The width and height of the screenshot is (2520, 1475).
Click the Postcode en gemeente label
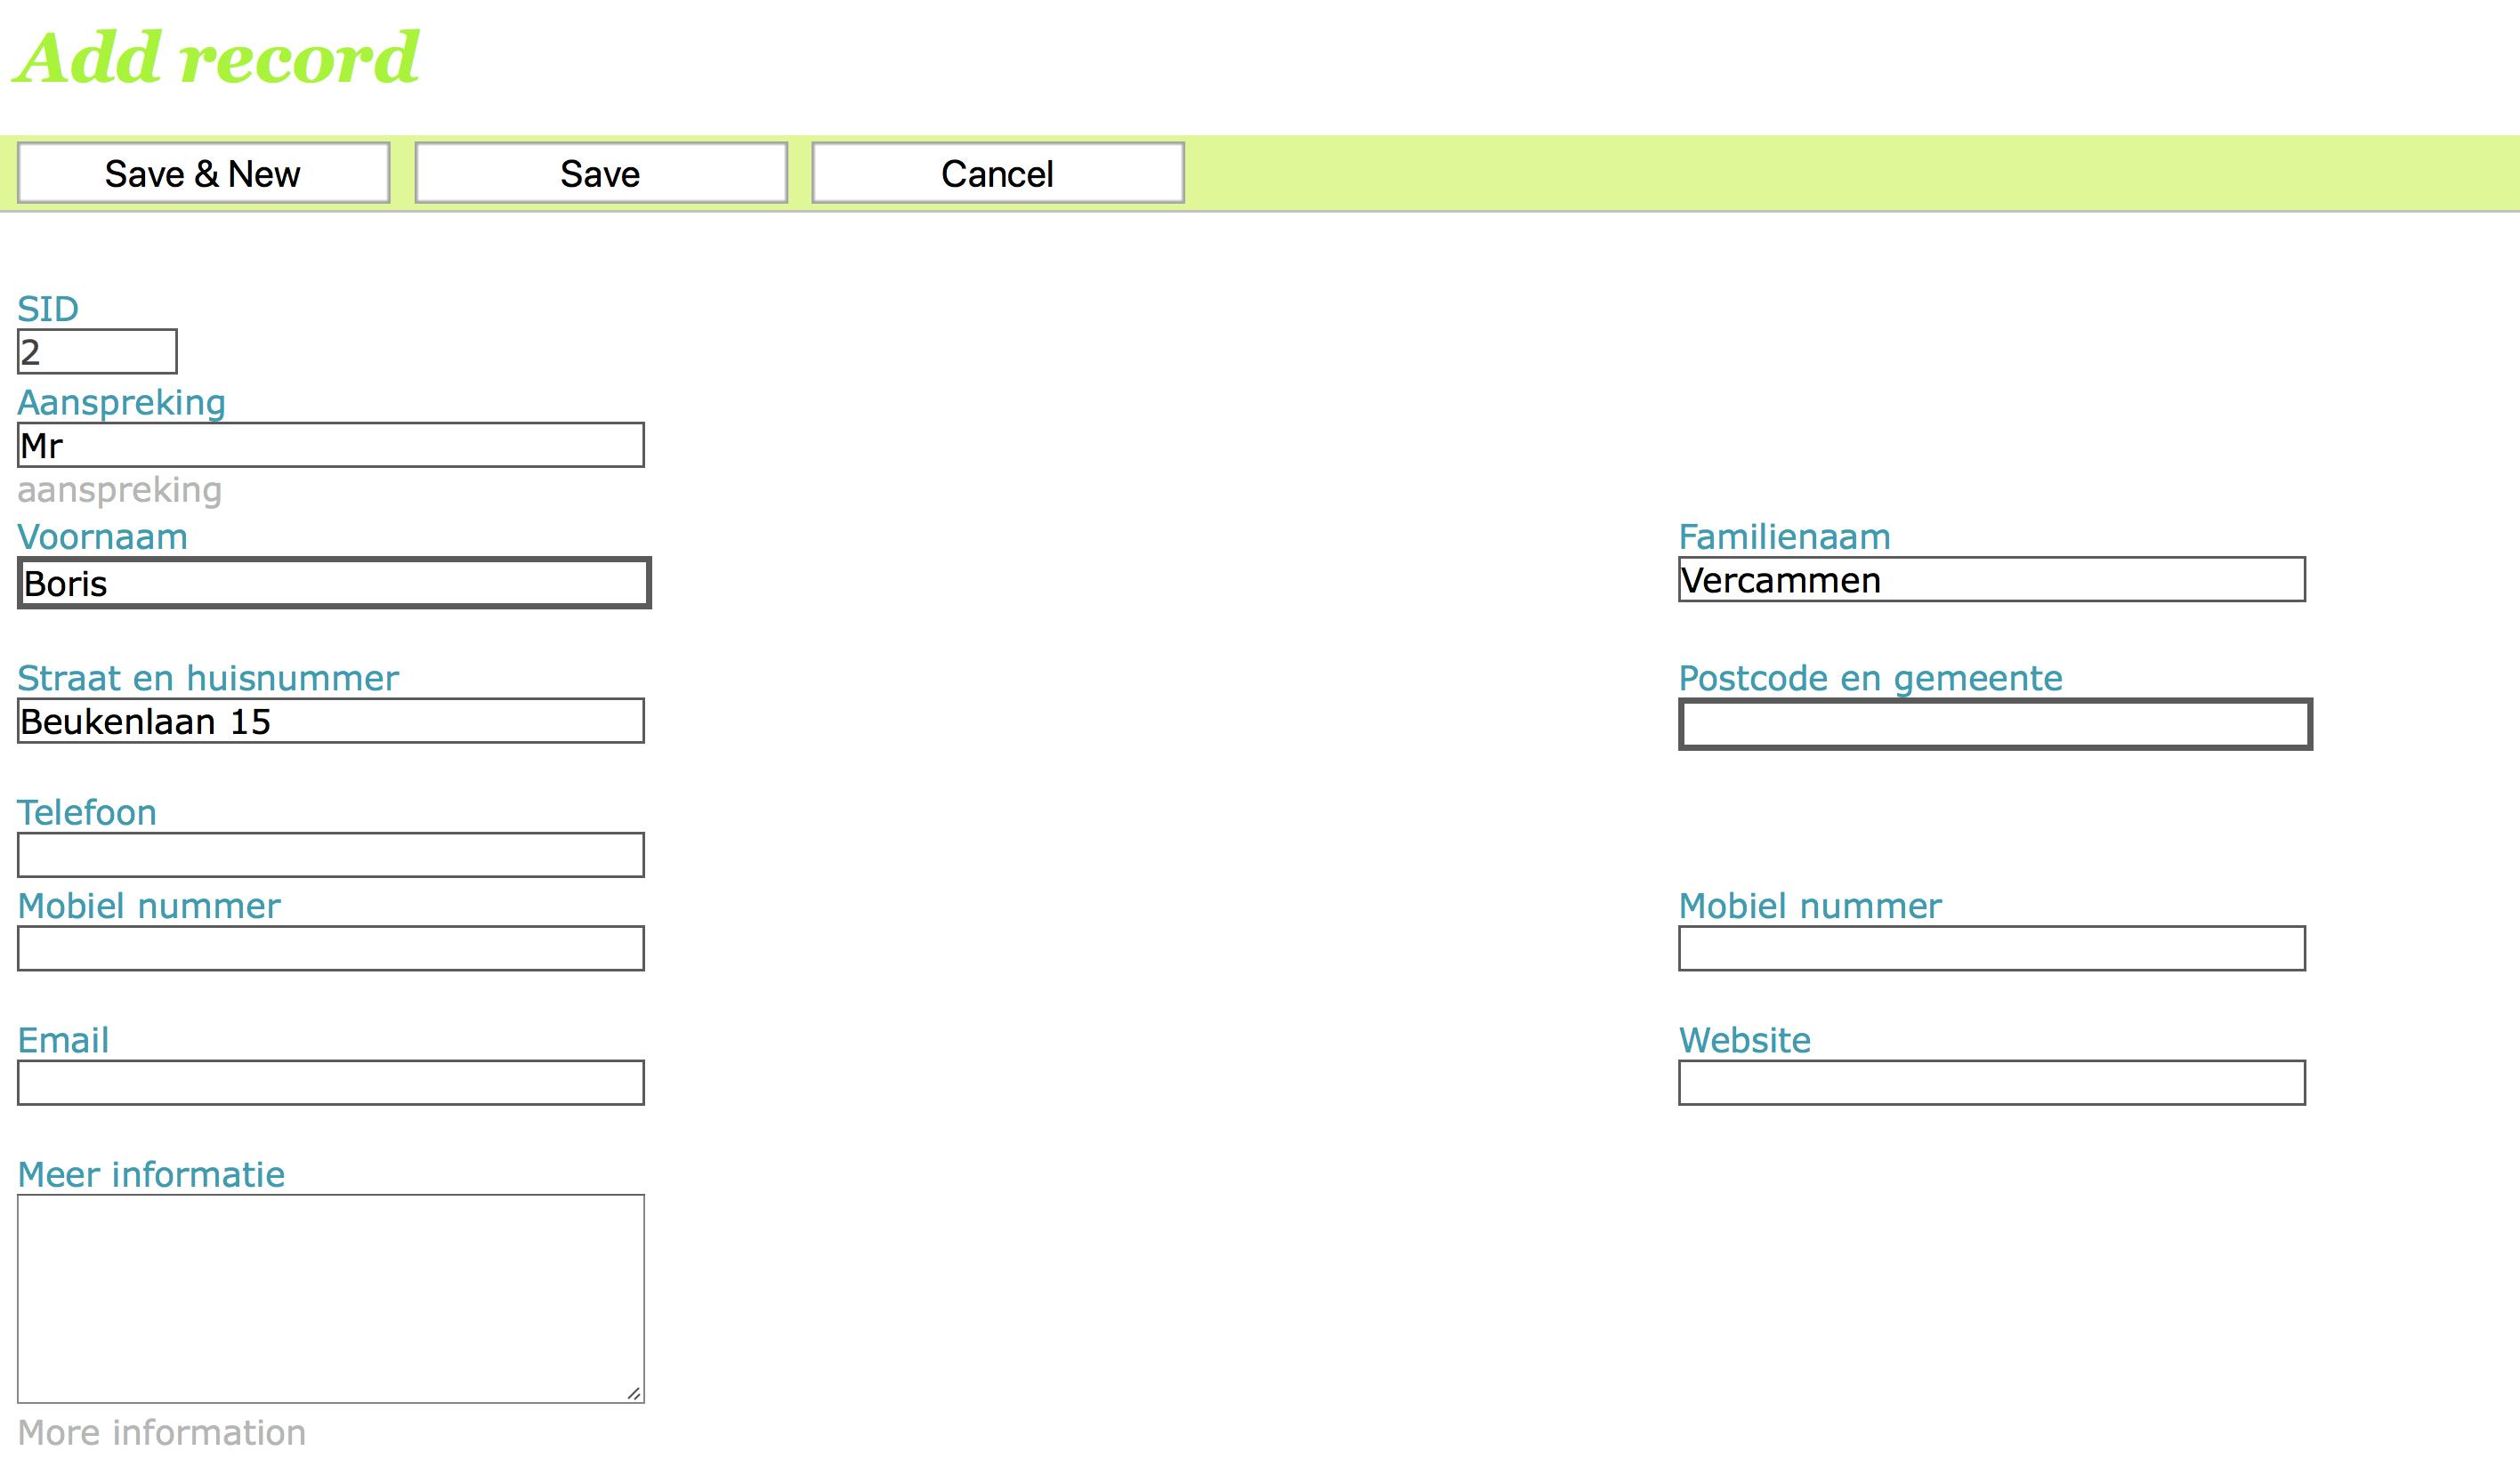pos(1869,678)
